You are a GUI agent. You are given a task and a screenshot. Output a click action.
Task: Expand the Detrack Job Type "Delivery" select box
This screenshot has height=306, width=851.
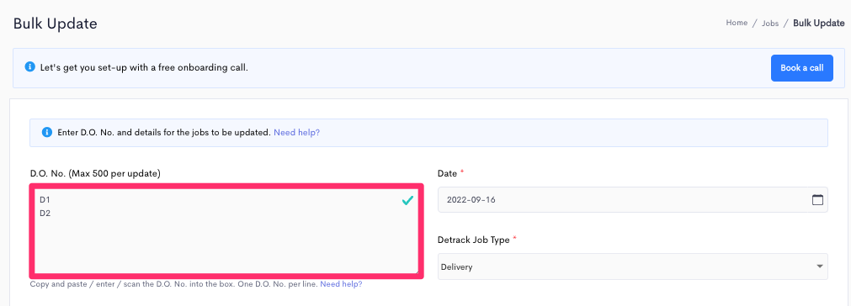[633, 266]
